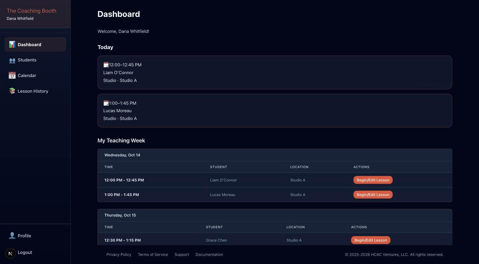Image resolution: width=479 pixels, height=264 pixels.
Task: Click the Students people icon
Action: click(x=12, y=60)
